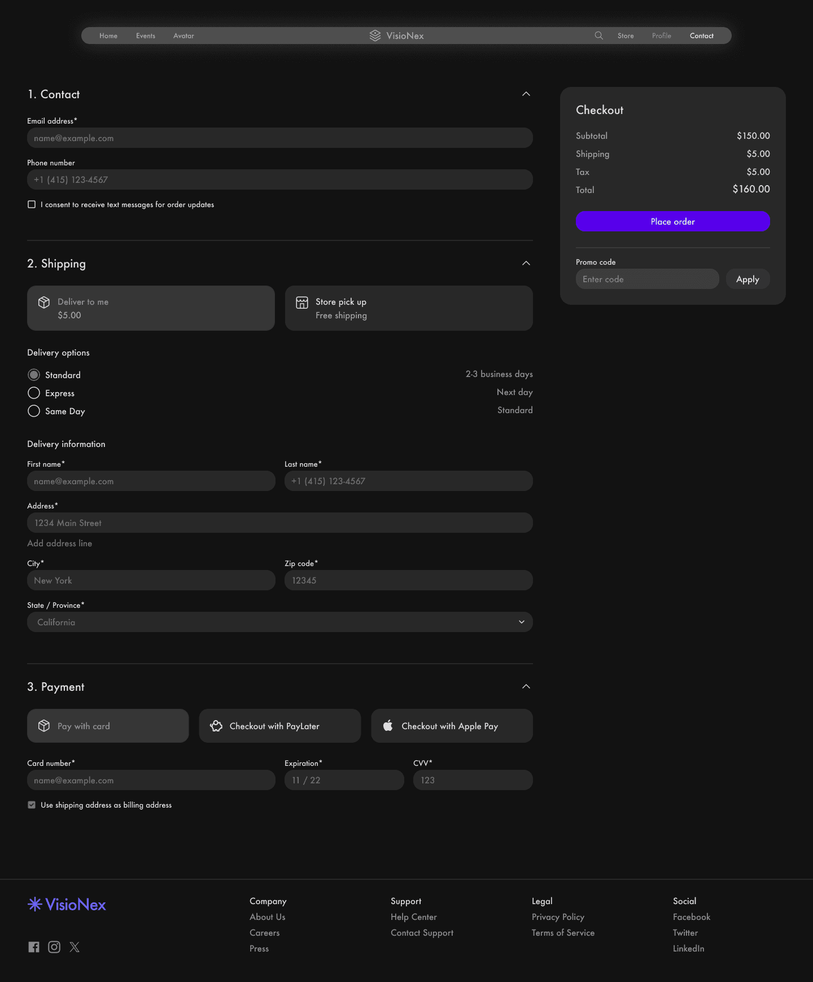Click the Next day label

tap(515, 392)
